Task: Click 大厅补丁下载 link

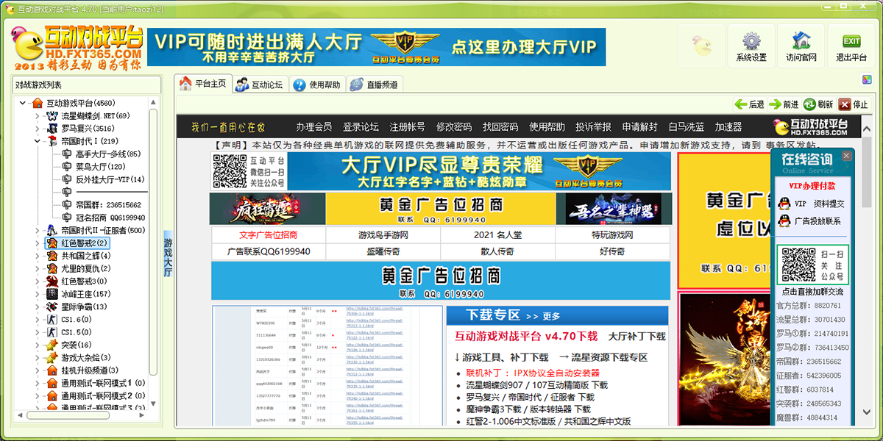Action: [637, 336]
